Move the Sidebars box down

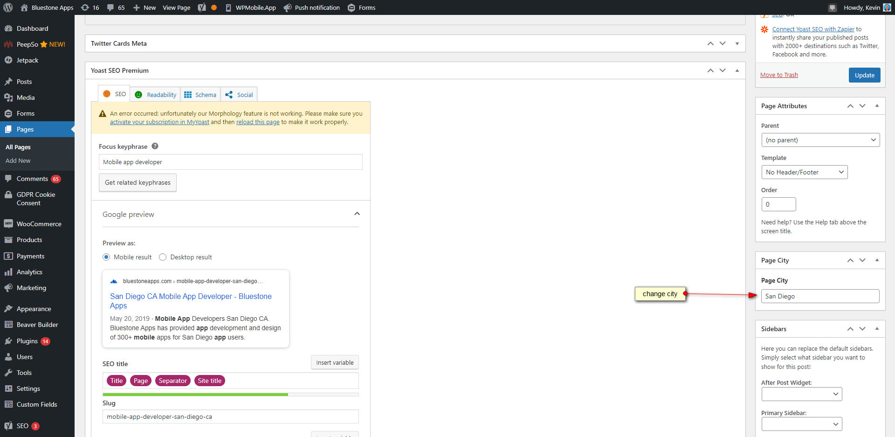[862, 329]
